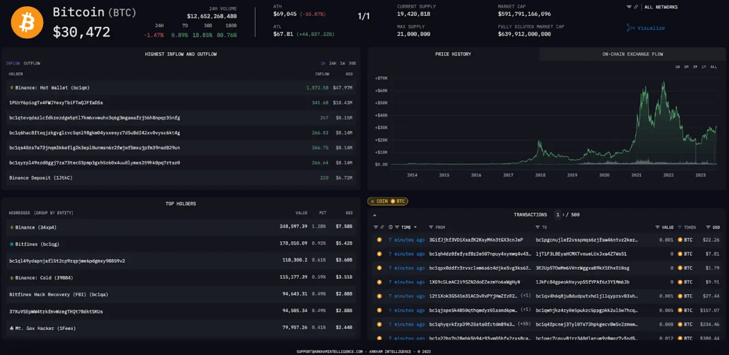This screenshot has height=355, width=729.
Task: Select 1H range for inflow and outflow
Action: (x=323, y=63)
